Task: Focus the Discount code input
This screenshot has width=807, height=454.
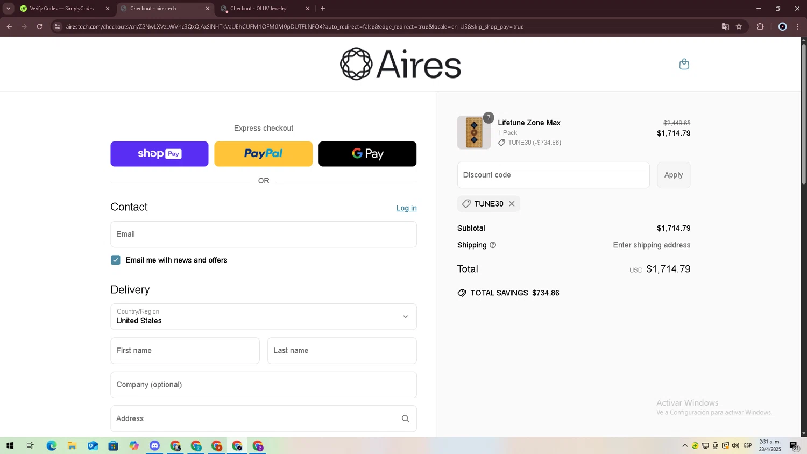Action: point(554,175)
